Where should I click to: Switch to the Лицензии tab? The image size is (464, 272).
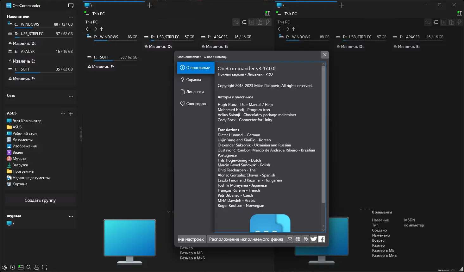point(194,91)
